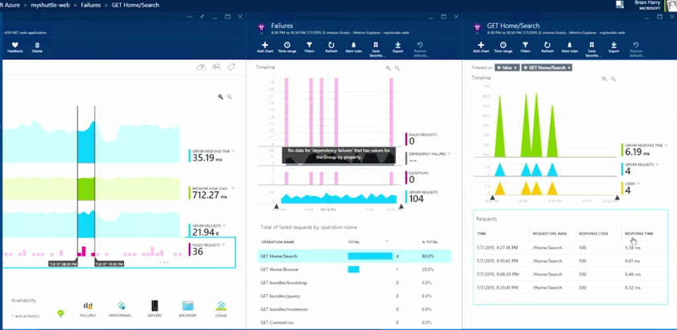Click right range marker on GET Home/Search timeline
The height and width of the screenshot is (330, 677).
pos(617,197)
